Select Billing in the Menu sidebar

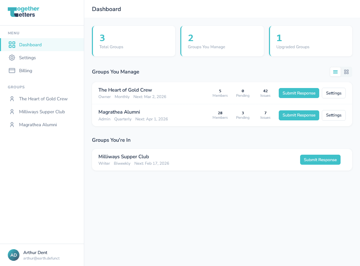[26, 71]
